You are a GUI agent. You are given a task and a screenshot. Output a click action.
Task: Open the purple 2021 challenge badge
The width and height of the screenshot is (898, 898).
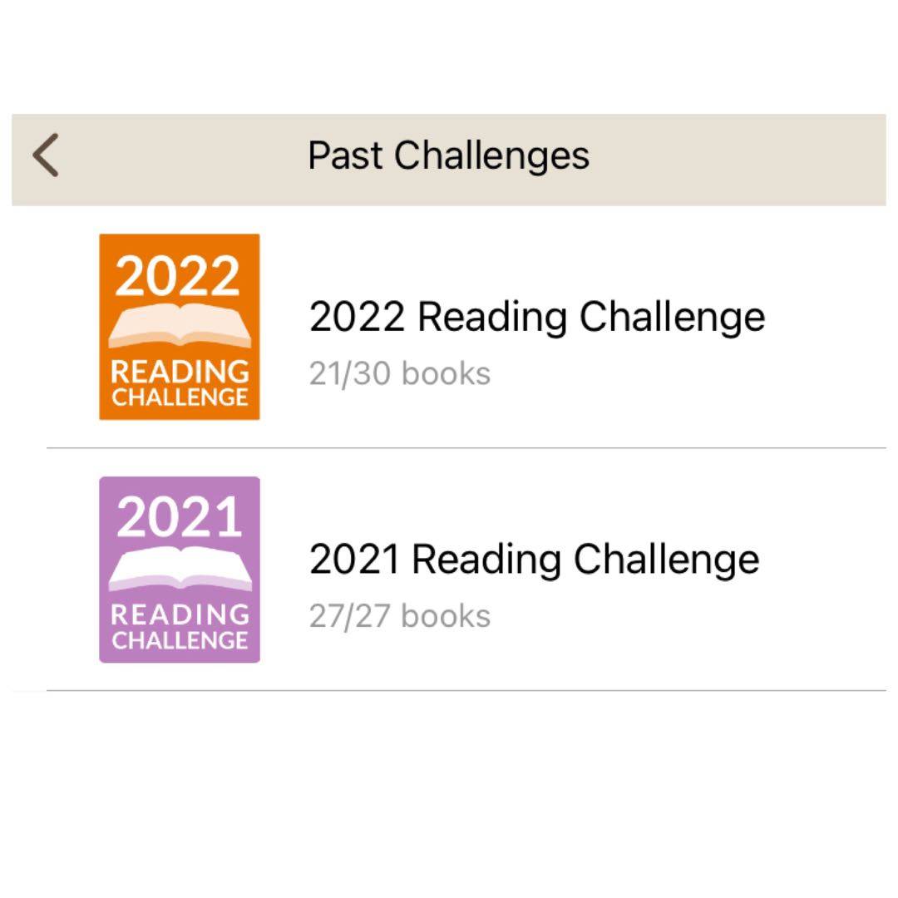(180, 570)
